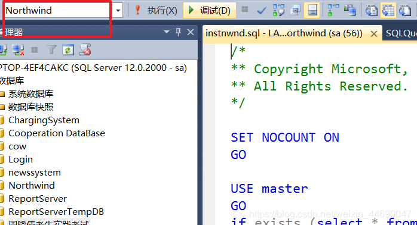This screenshot has height=225, width=417.
Task: Open Object Explorer window position dropdown arrow
Action: [x=167, y=32]
